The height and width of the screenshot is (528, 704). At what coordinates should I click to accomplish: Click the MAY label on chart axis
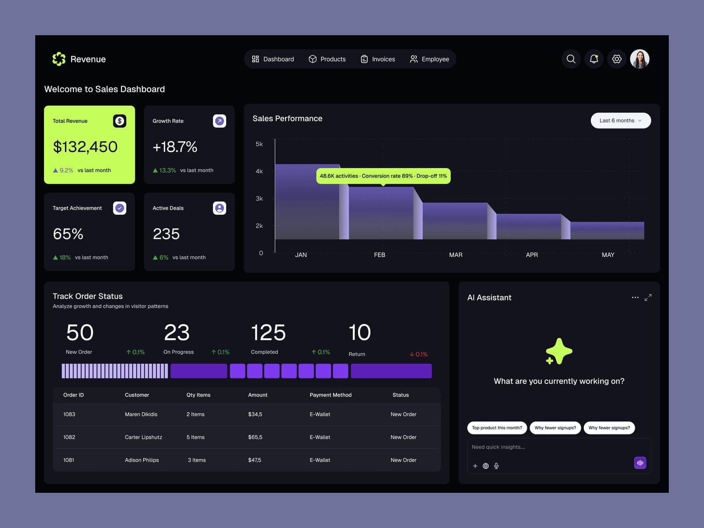click(608, 255)
